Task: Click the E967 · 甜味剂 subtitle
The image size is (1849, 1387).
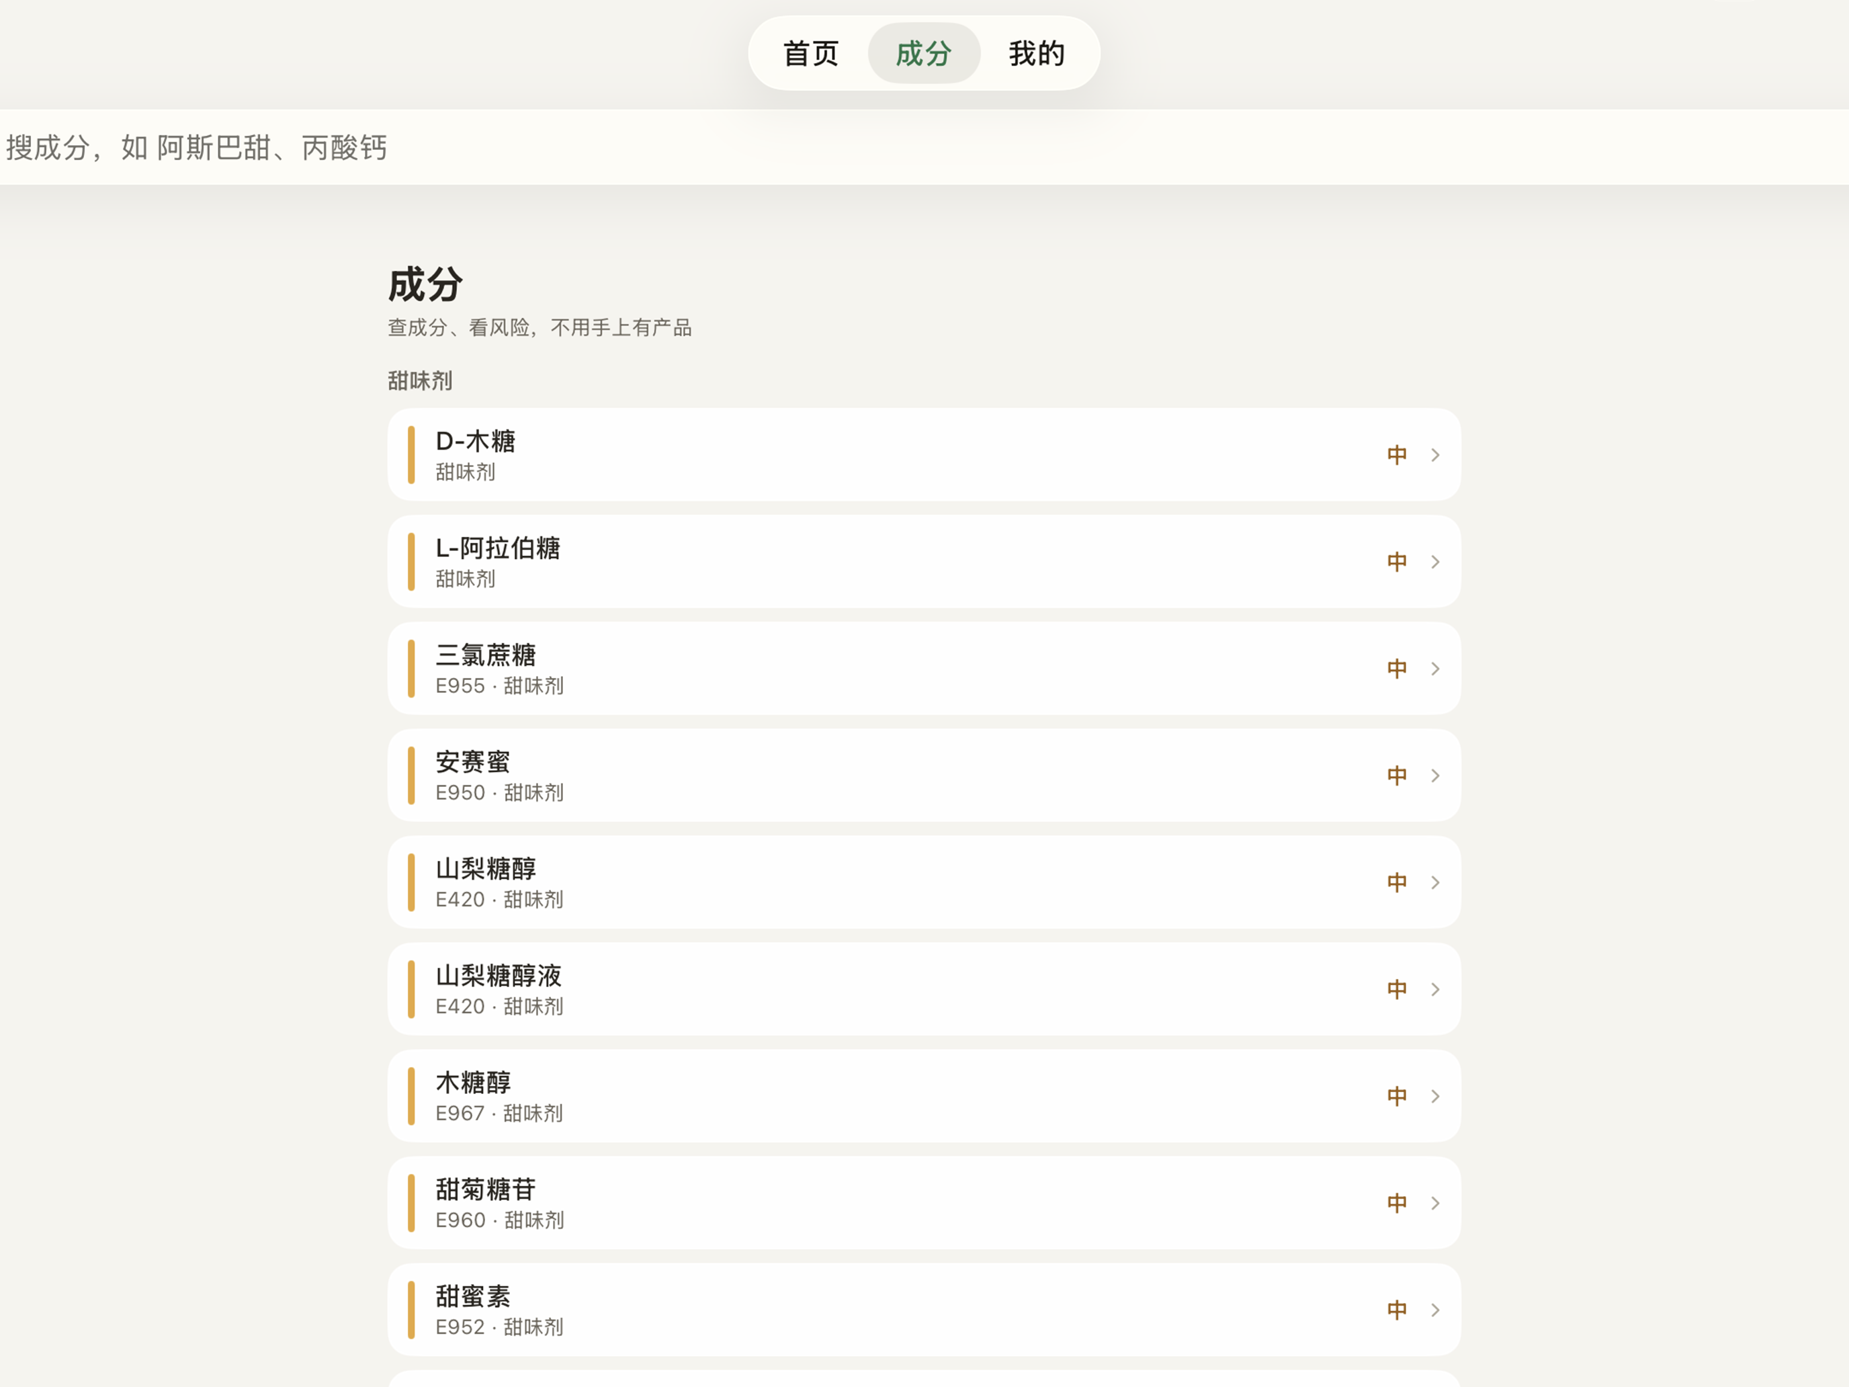Action: 500,1113
